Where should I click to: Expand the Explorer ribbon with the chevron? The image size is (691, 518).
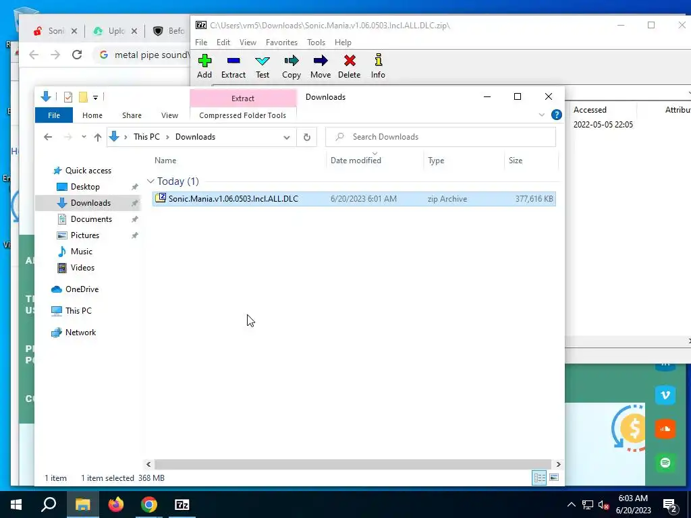[542, 115]
